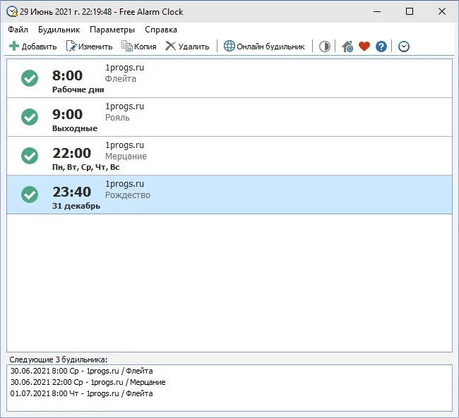The width and height of the screenshot is (459, 418).
Task: Select the 9:00 Выходные alarm row
Action: [229, 117]
